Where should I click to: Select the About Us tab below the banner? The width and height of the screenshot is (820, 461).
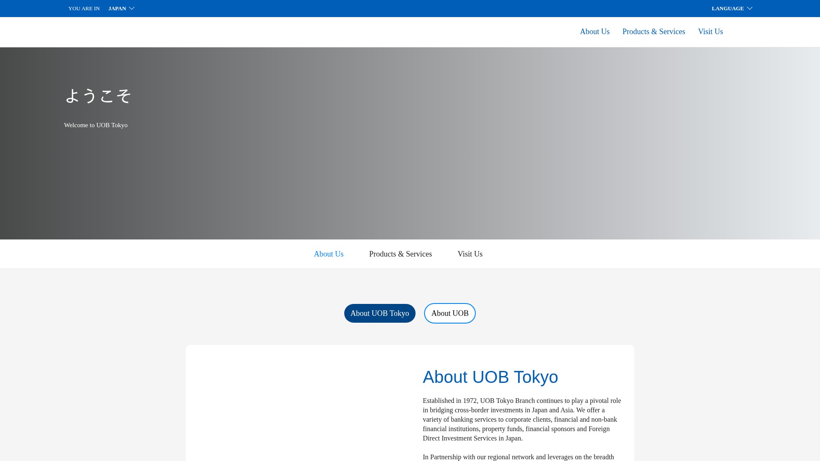[328, 254]
